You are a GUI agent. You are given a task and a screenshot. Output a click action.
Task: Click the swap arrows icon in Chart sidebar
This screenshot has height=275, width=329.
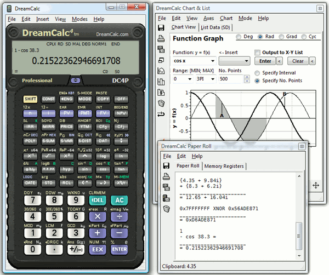(x=161, y=114)
